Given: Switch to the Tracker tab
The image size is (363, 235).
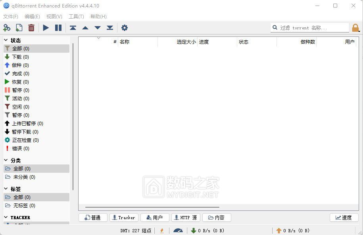Looking at the screenshot, I should tap(123, 217).
